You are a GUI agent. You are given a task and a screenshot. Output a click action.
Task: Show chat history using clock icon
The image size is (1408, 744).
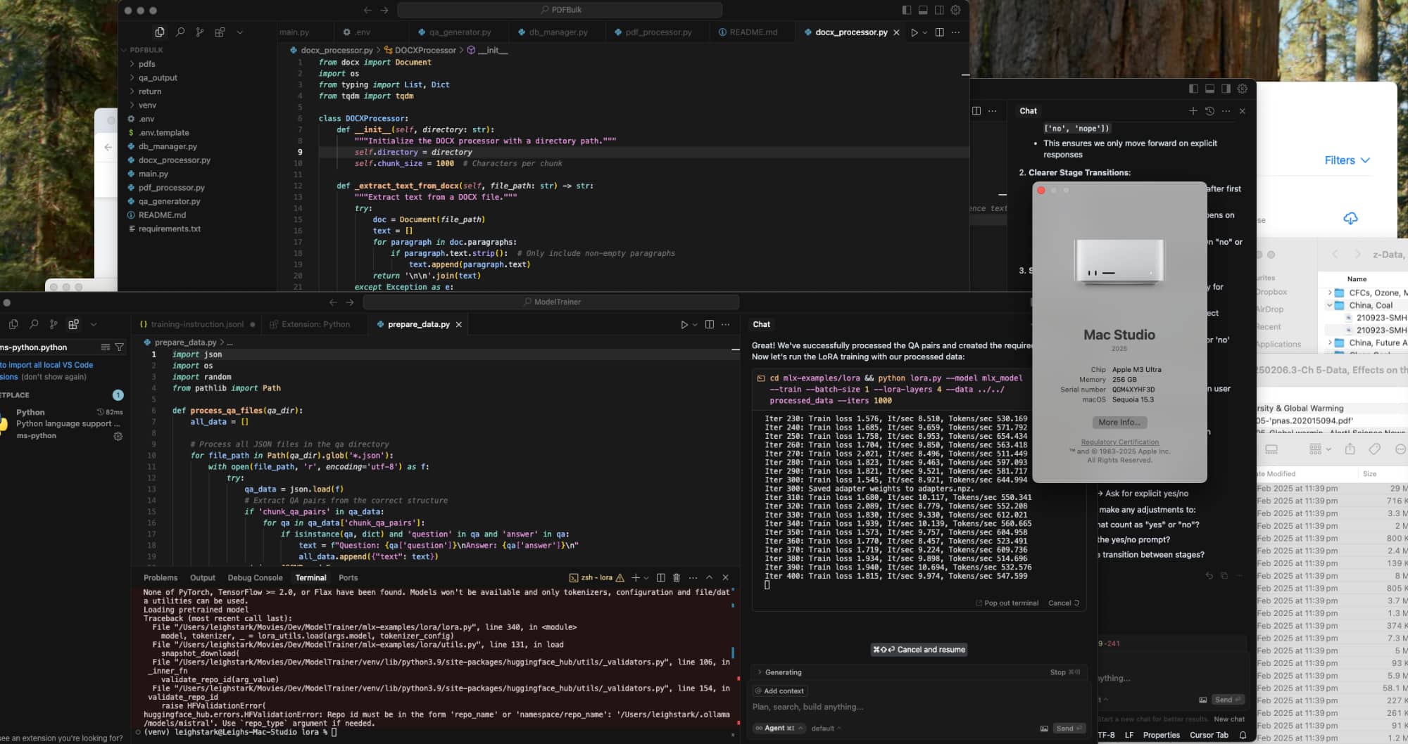click(1209, 111)
